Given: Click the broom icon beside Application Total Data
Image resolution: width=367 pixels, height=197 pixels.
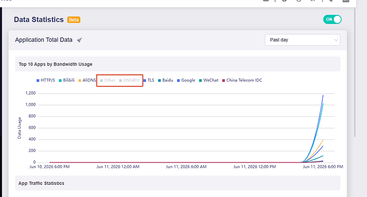Looking at the screenshot, I should point(80,40).
